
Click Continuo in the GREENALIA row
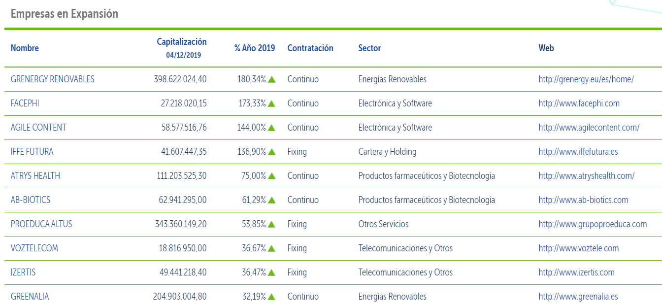303,297
